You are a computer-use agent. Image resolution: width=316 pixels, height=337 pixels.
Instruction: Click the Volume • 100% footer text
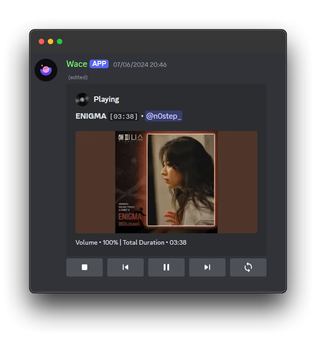(x=97, y=242)
